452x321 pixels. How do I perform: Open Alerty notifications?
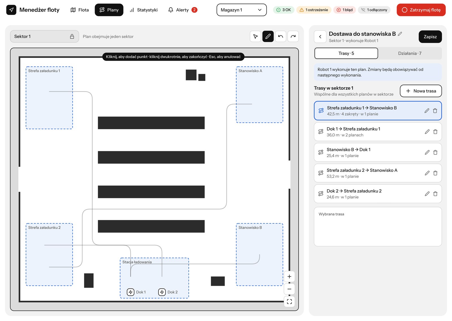pos(182,10)
